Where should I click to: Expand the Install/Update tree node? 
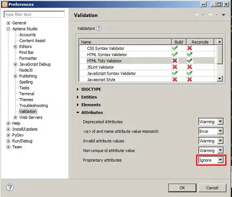pos(8,129)
